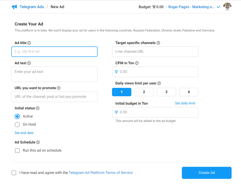
Task: Open the Roger Pagini - Marketing account selector
Action: pos(191,7)
